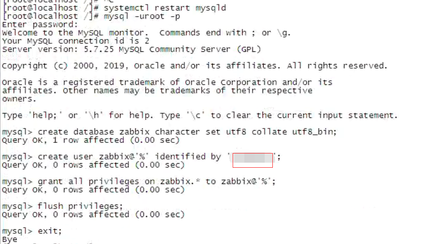Click the 'Welcome to the MySQL monitor' text
This screenshot has width=422, height=244.
(75, 33)
